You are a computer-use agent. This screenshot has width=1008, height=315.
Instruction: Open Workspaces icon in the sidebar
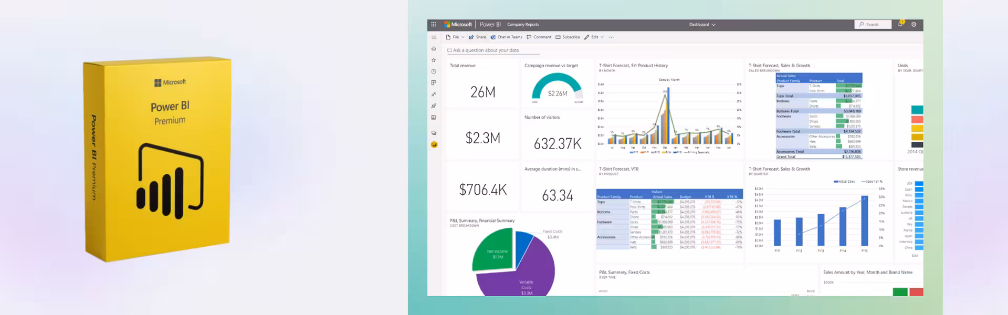[434, 133]
